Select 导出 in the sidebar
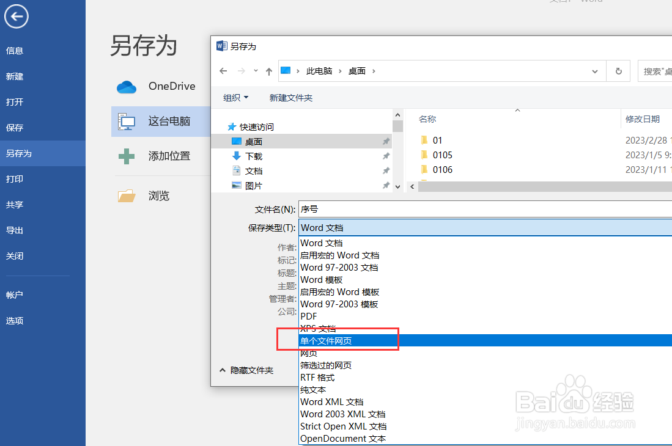672x446 pixels. pyautogui.click(x=15, y=230)
